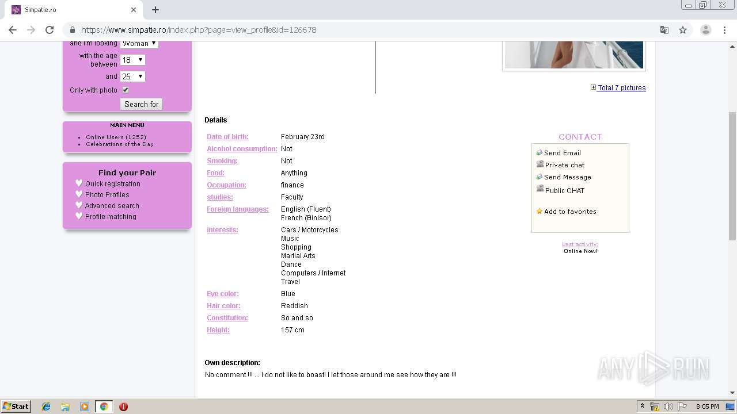Open the minimum age 18 dropdown
The image size is (737, 414).
pos(132,60)
